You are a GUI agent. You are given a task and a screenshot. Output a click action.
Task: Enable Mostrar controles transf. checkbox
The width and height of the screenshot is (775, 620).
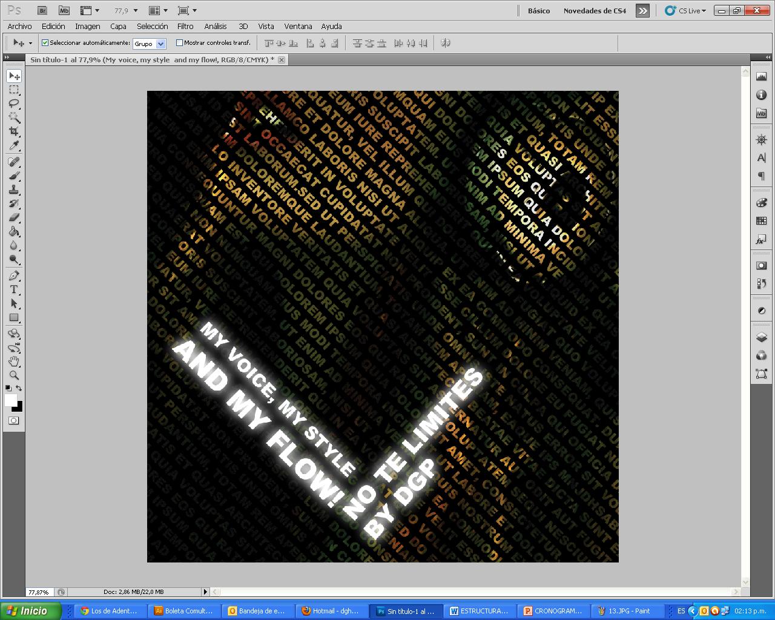pos(179,43)
